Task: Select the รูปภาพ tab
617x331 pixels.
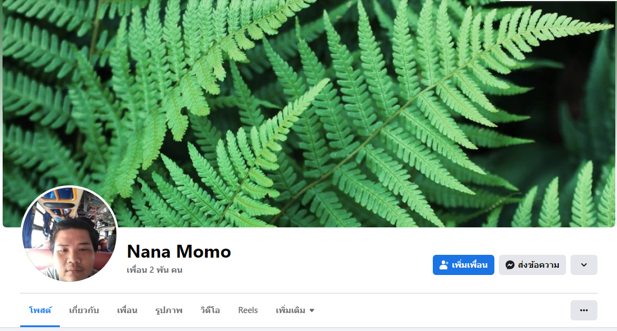Action: (x=169, y=310)
